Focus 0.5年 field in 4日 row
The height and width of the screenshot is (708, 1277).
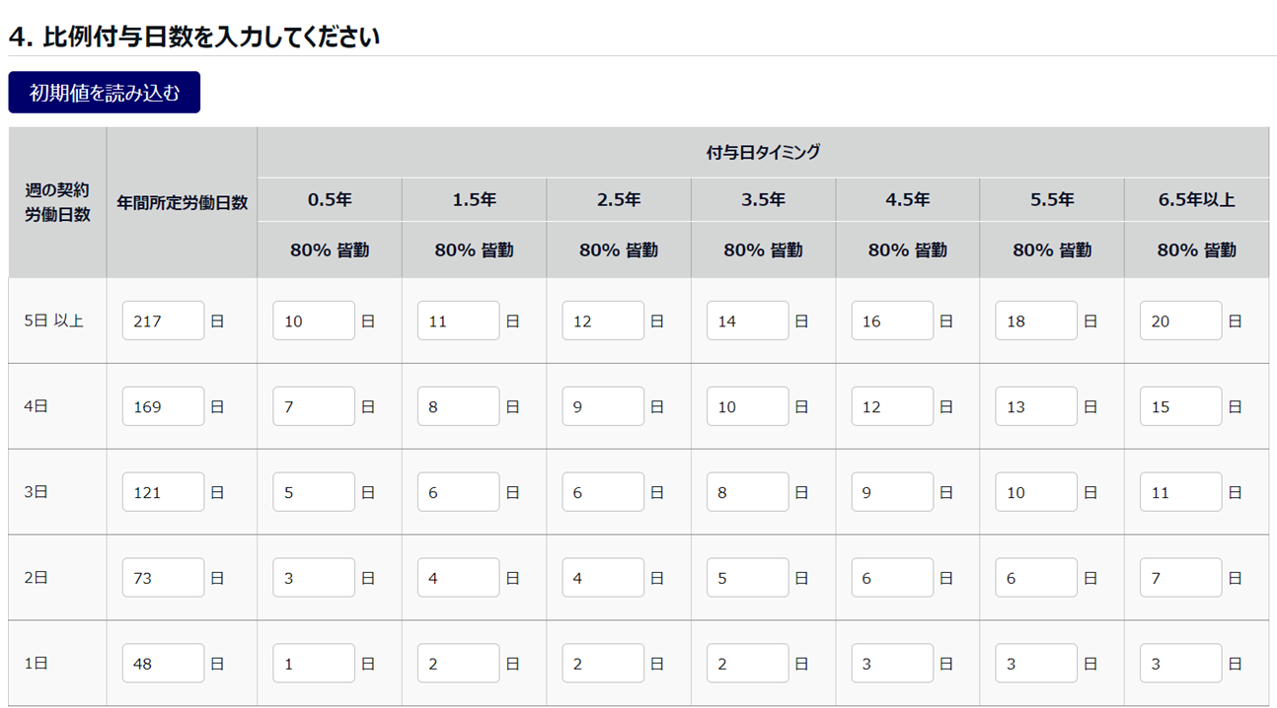tap(314, 406)
